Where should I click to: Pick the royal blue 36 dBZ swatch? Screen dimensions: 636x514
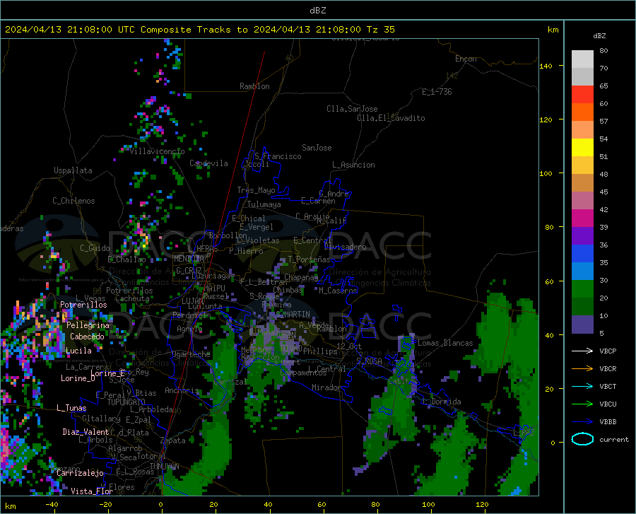coord(582,254)
